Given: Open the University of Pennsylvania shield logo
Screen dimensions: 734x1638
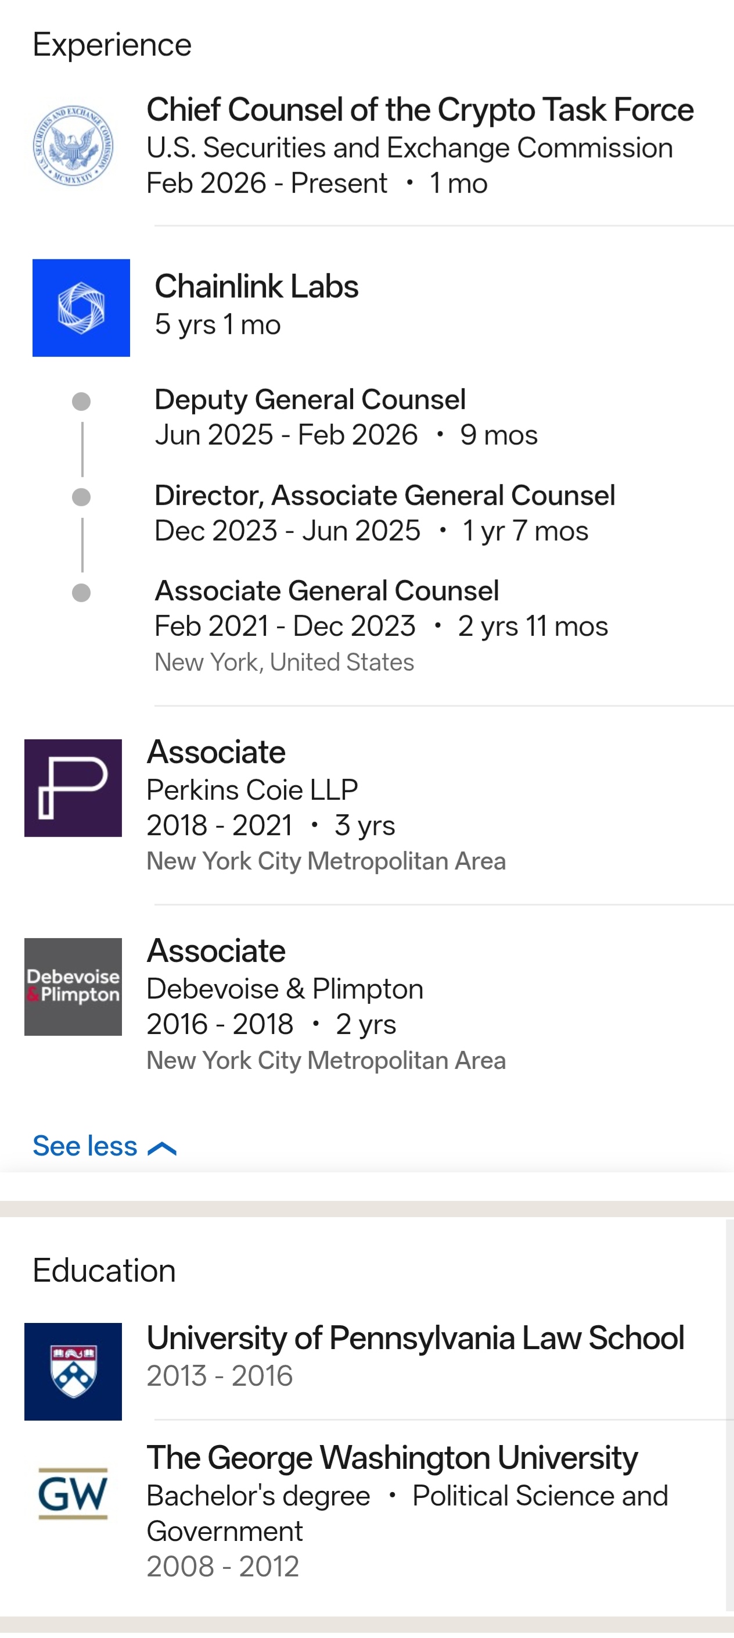Looking at the screenshot, I should (x=73, y=1371).
